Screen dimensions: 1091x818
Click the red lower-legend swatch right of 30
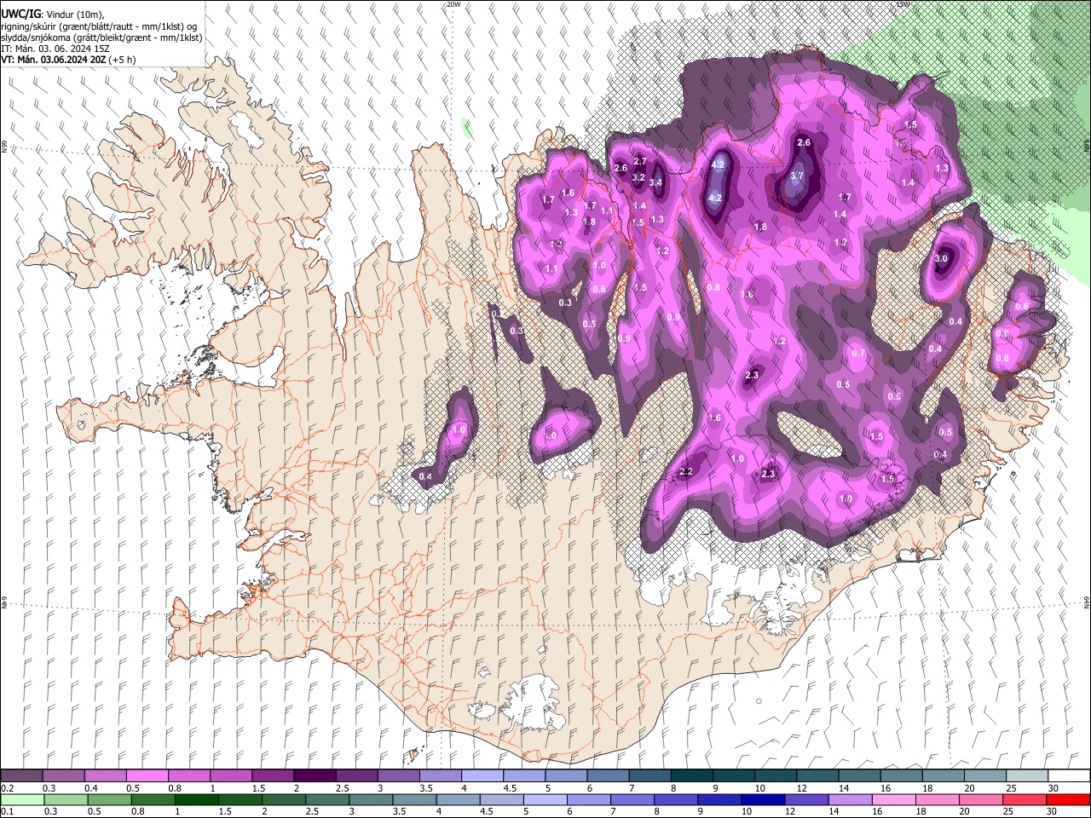[x=1067, y=799]
